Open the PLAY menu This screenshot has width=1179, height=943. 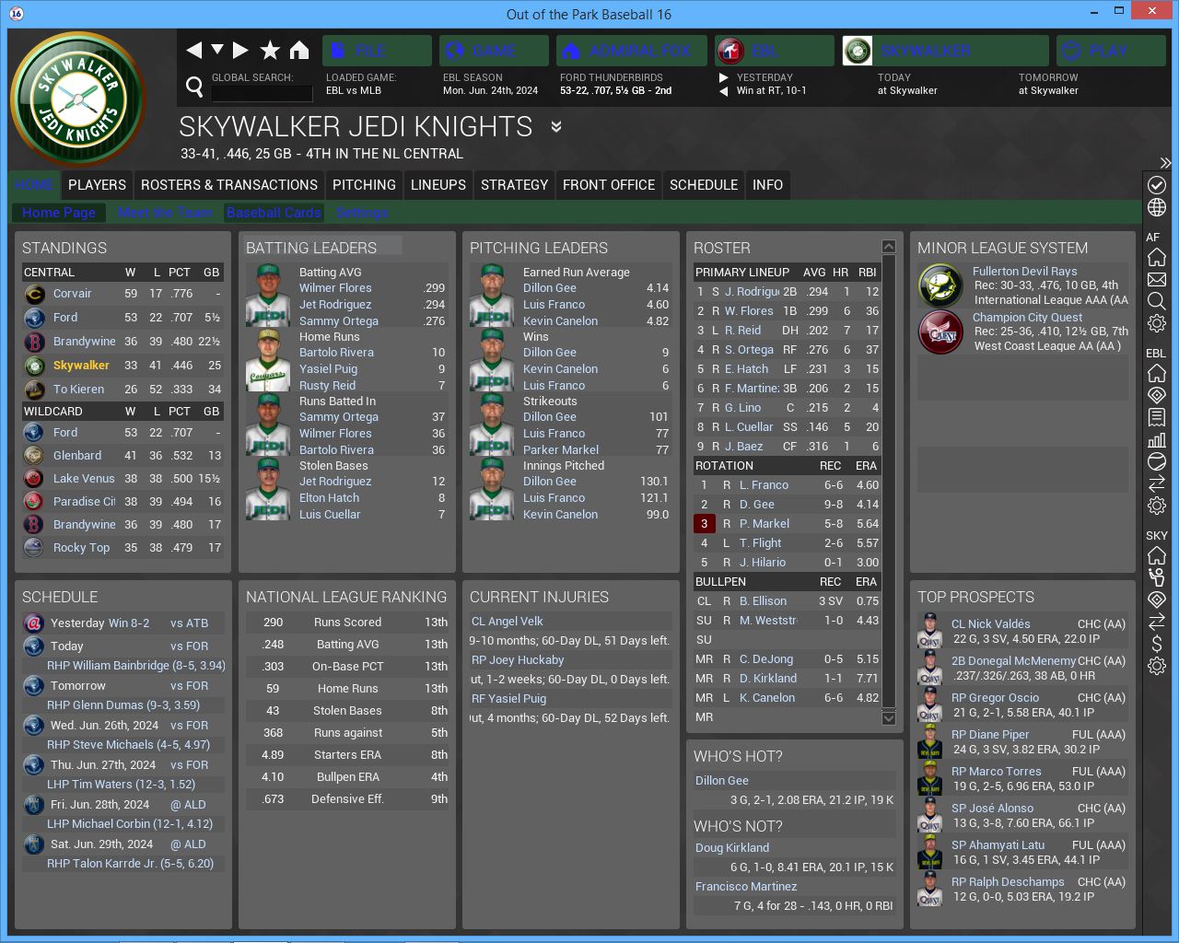tap(1111, 51)
